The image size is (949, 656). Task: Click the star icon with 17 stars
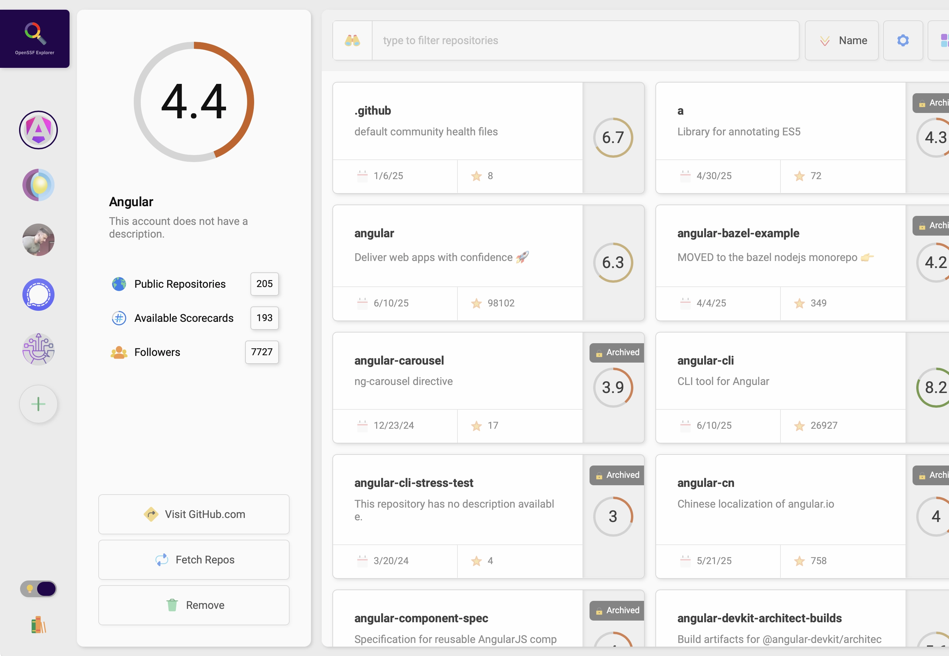pos(477,425)
